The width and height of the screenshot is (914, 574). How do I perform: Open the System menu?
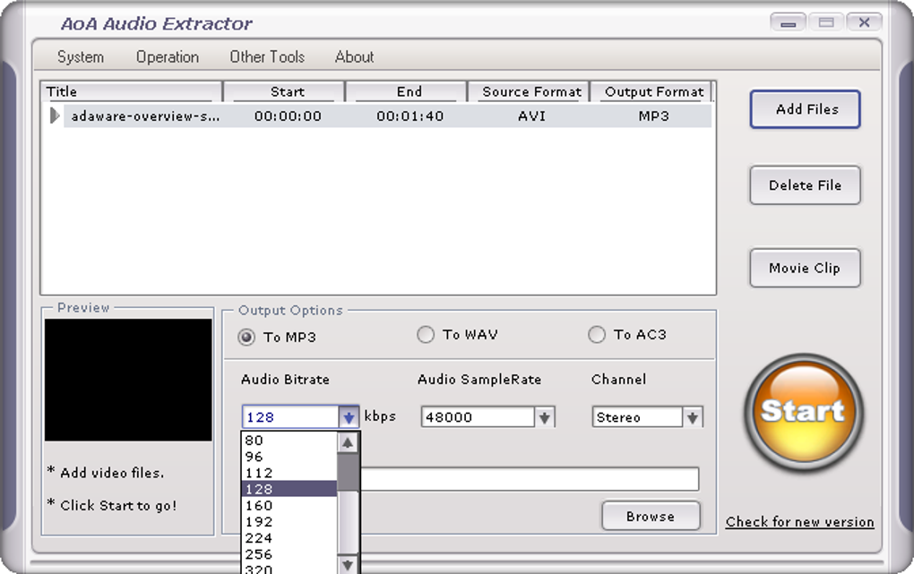pos(81,56)
